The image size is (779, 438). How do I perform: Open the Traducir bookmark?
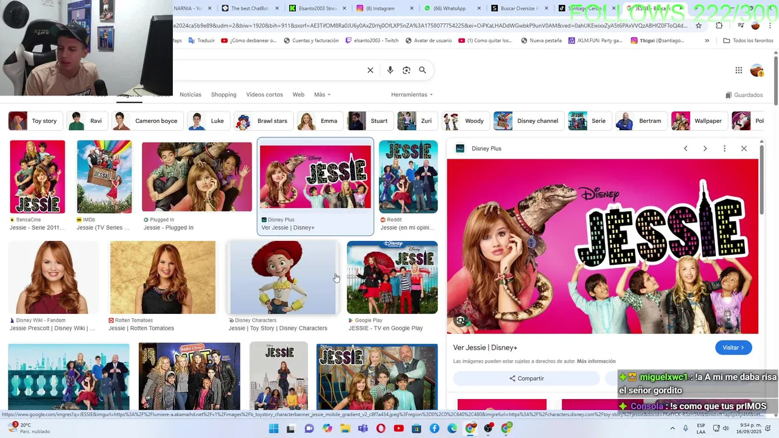tap(201, 41)
